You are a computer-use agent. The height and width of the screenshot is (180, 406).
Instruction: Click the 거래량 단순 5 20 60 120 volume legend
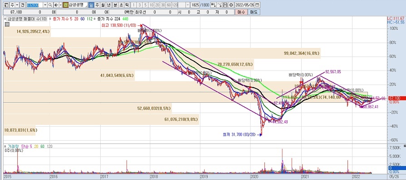29,147
